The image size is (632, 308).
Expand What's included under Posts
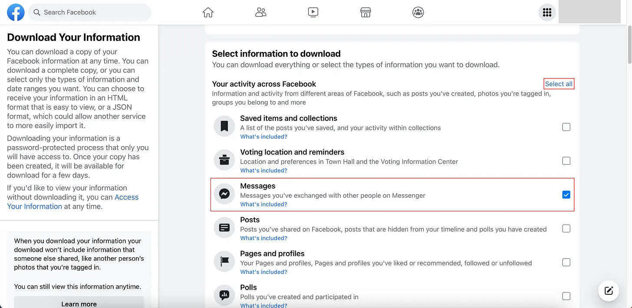pos(263,238)
